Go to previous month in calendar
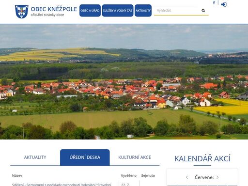 click(x=187, y=177)
